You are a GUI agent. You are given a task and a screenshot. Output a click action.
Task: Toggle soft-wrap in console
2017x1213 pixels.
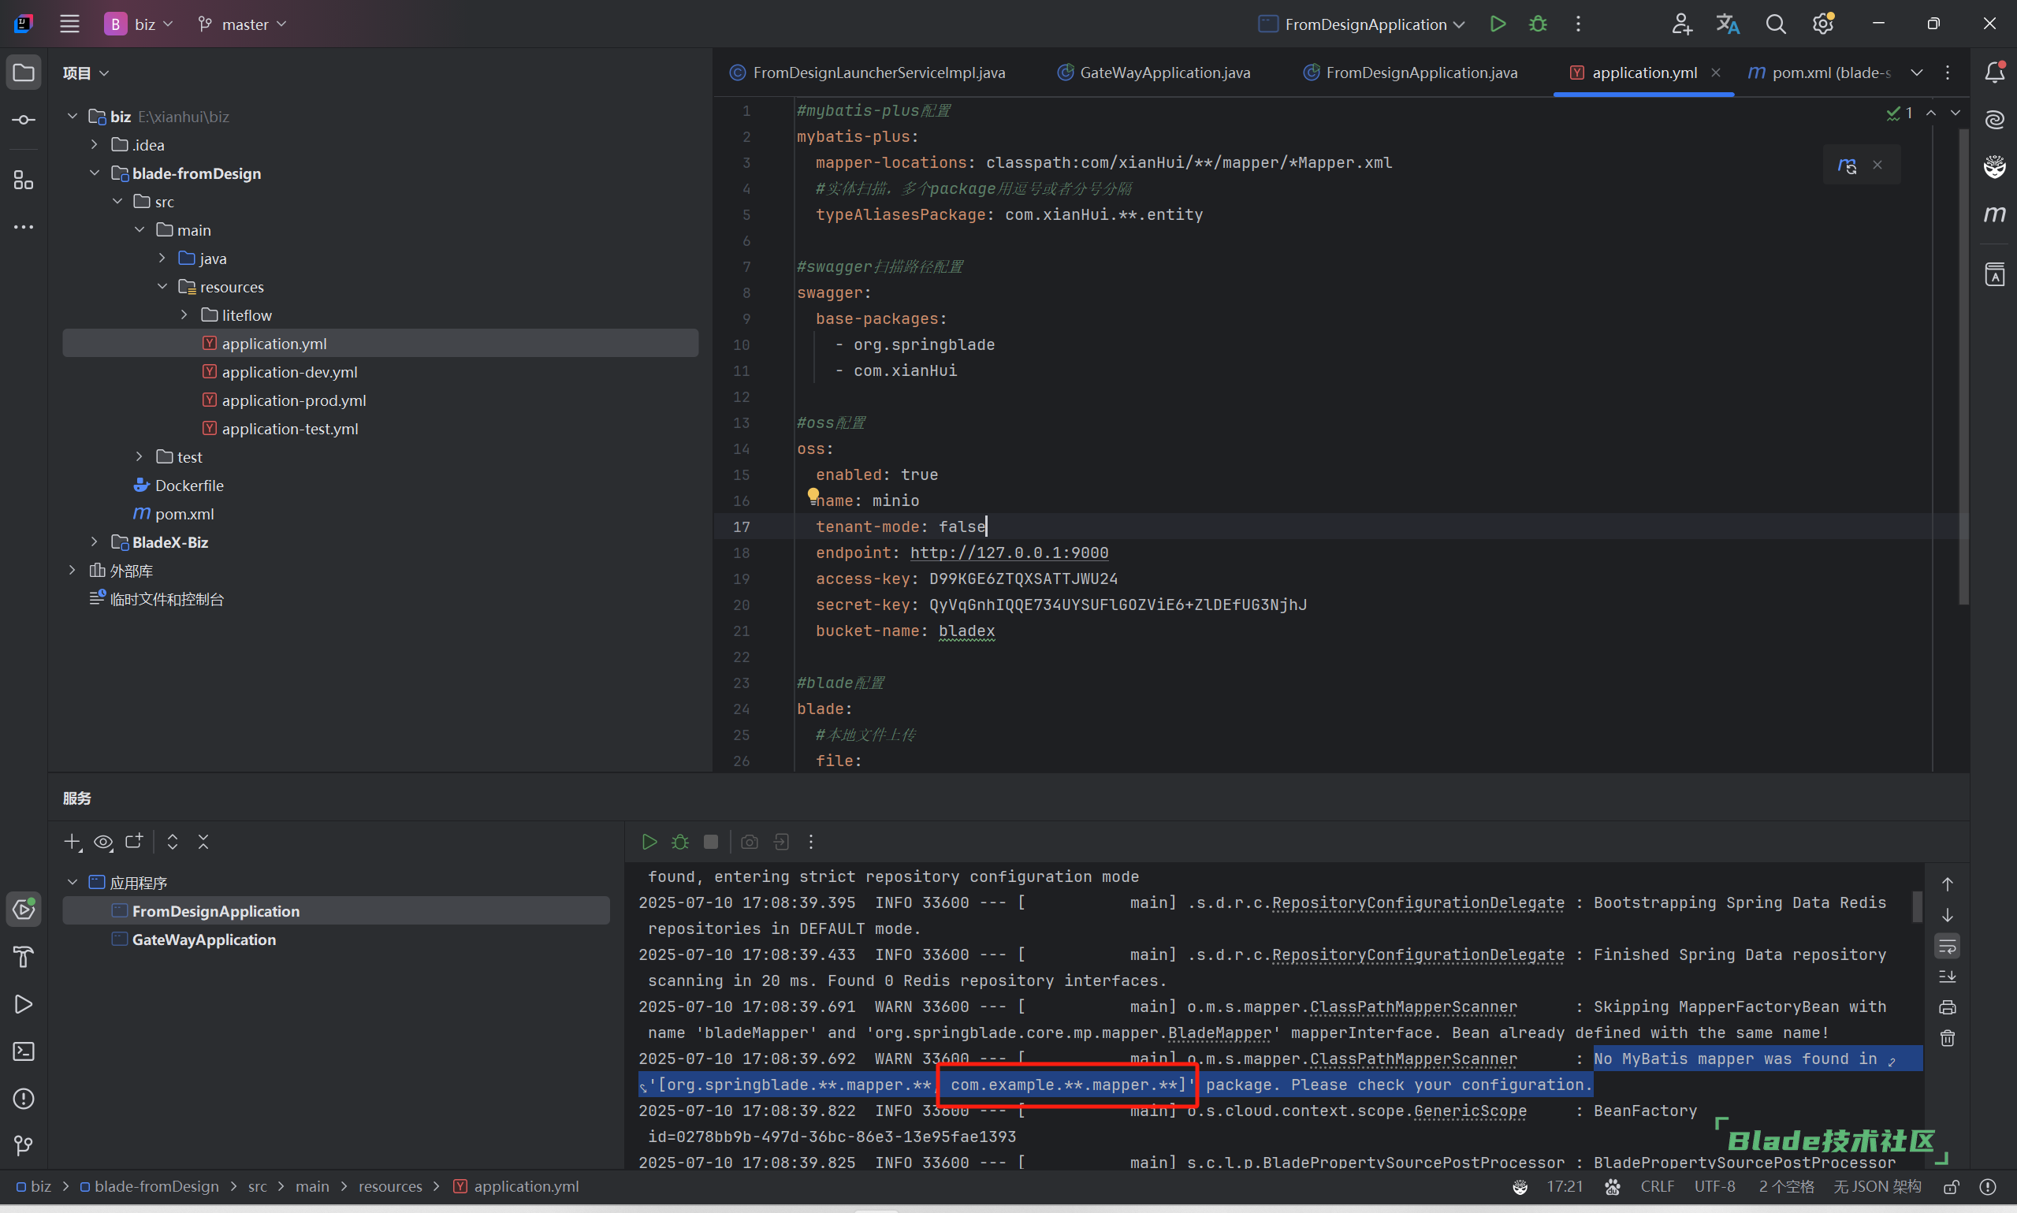pyautogui.click(x=1948, y=947)
